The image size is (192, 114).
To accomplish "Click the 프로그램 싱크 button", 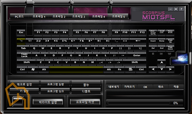I will [x=55, y=91].
